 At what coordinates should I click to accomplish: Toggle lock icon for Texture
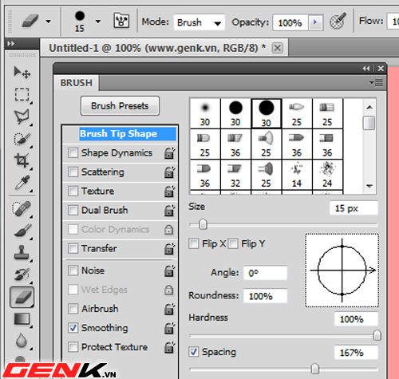(x=169, y=191)
